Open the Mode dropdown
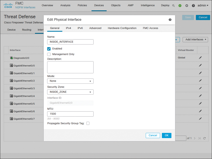The height and width of the screenshot is (159, 212). click(x=70, y=81)
